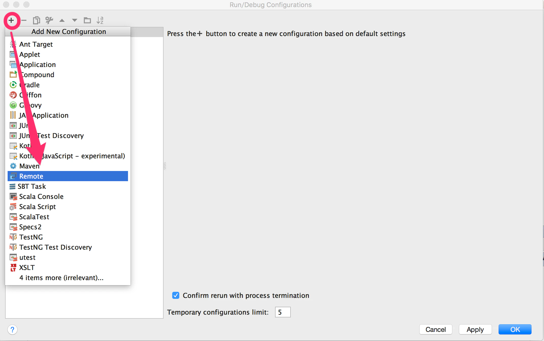This screenshot has height=341, width=544.
Task: Select the Scala Script entry
Action: click(x=68, y=207)
